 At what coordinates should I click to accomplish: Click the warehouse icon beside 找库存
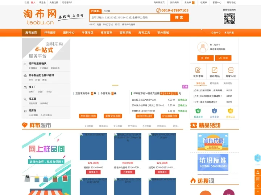coord(25,111)
